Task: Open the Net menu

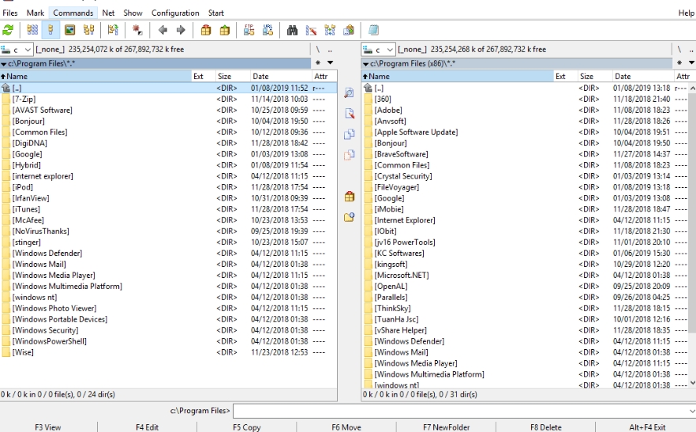Action: pos(108,13)
